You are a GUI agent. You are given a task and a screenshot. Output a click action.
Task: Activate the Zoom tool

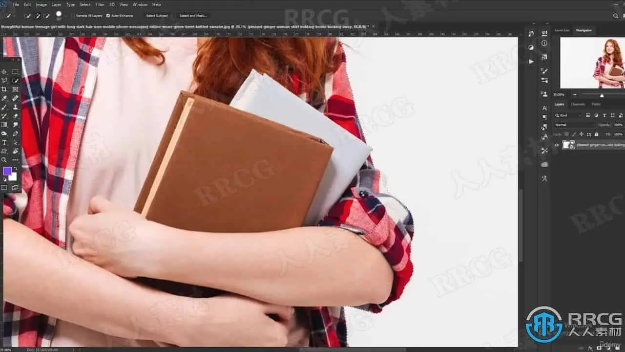click(x=4, y=160)
